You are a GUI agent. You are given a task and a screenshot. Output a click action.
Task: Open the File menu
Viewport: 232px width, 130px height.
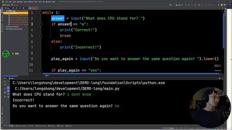[x=7, y=2]
